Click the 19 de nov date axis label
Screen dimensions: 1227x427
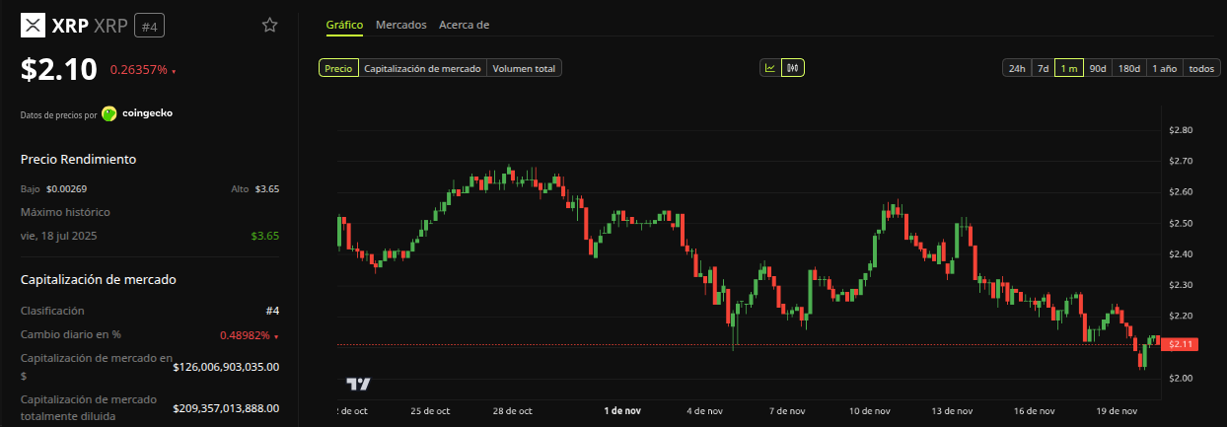click(x=1118, y=410)
